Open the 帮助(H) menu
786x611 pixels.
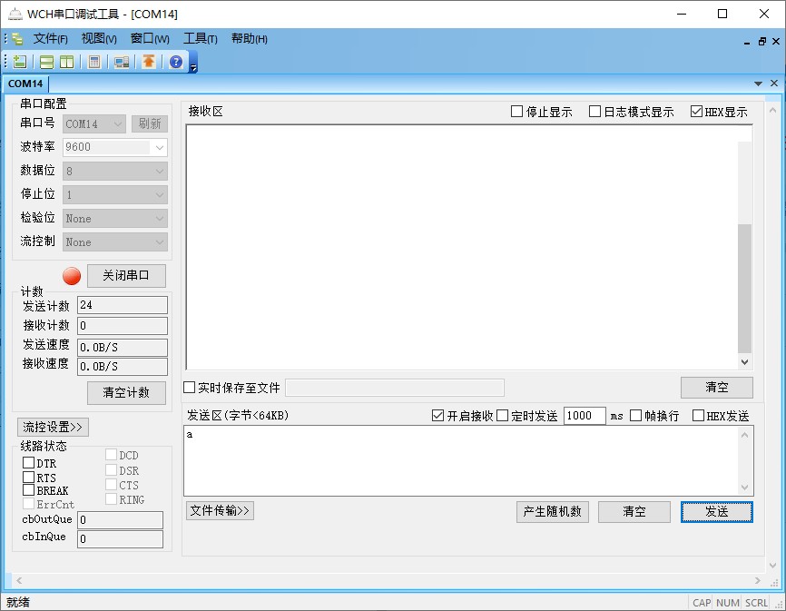[x=249, y=39]
